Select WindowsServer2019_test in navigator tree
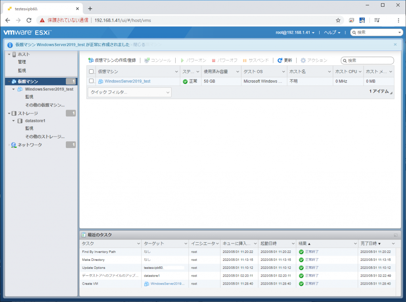The height and width of the screenshot is (302, 406). click(x=49, y=89)
